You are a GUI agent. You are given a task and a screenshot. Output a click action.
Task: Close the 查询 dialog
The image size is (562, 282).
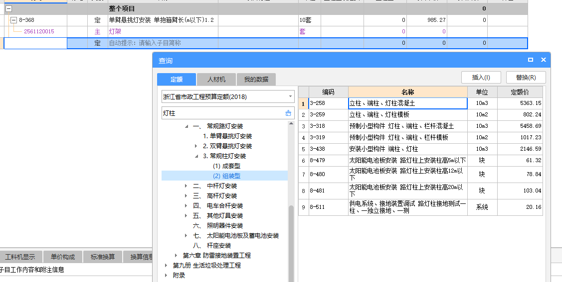click(x=544, y=60)
